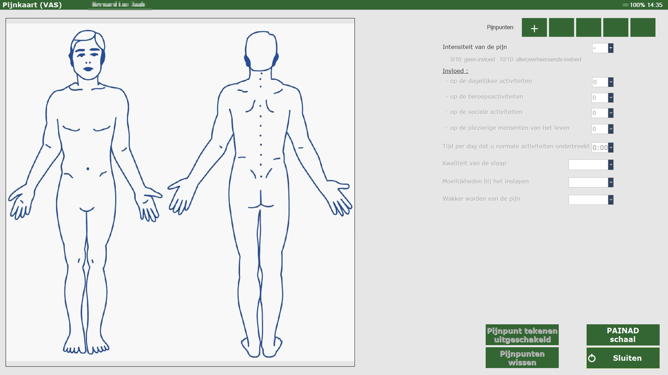
Task: Click the Sluiten button
Action: coord(623,358)
